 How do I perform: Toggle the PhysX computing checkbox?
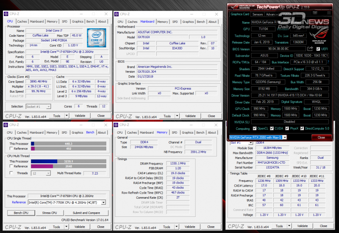pos(287,129)
